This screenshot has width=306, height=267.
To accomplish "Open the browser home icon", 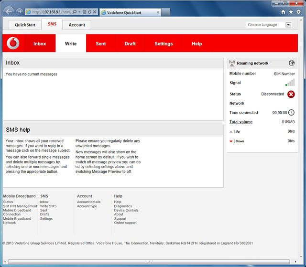I will 284,12.
